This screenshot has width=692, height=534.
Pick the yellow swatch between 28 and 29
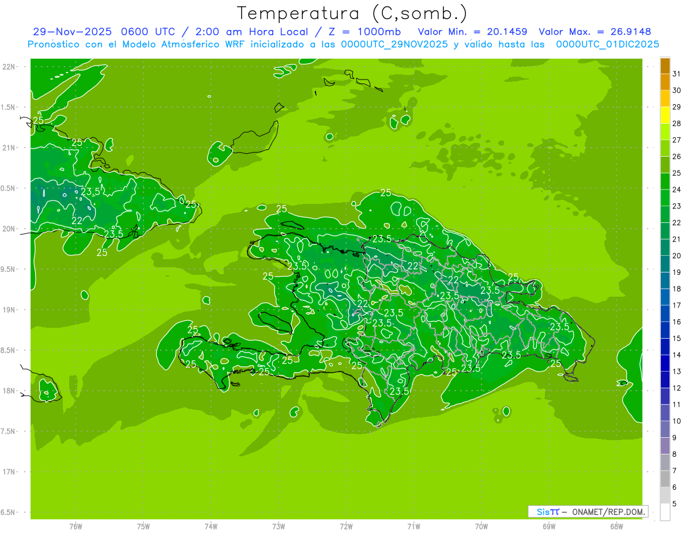(665, 115)
